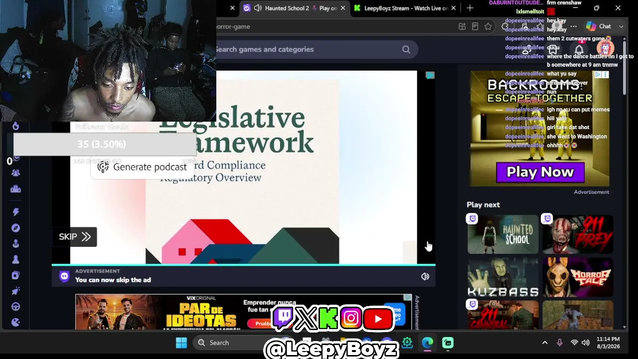
Task: Click the microphone icon in the system tray
Action: [x=560, y=343]
